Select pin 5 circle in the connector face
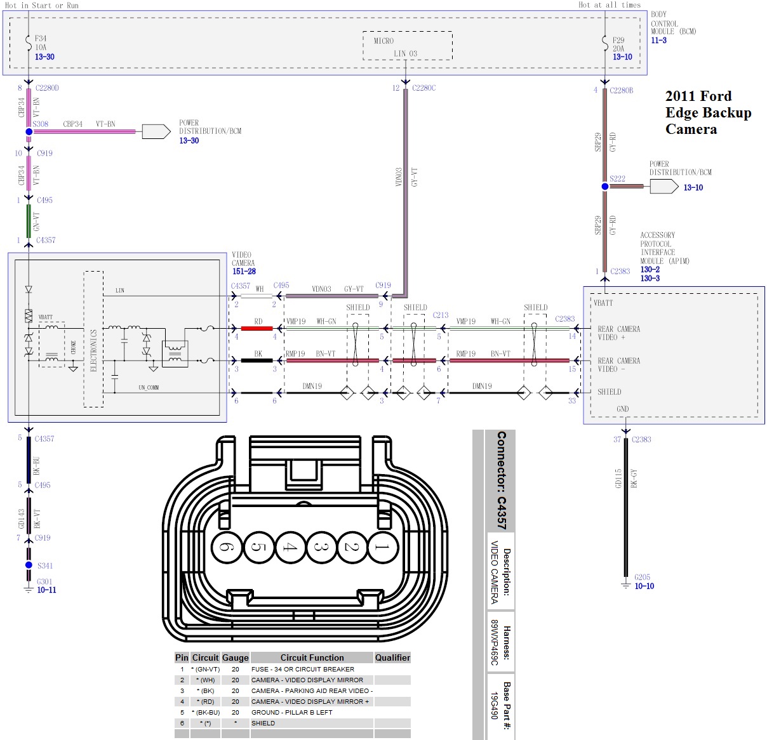The height and width of the screenshot is (740, 767). pyautogui.click(x=258, y=547)
